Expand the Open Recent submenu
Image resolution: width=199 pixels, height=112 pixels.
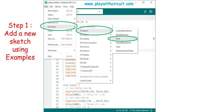[x=60, y=19]
